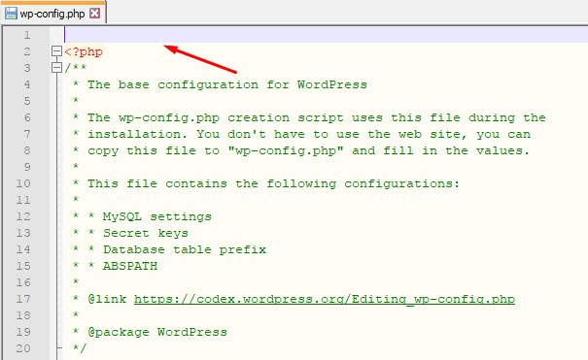
Task: Close the wp-config.php tab
Action: click(x=95, y=14)
